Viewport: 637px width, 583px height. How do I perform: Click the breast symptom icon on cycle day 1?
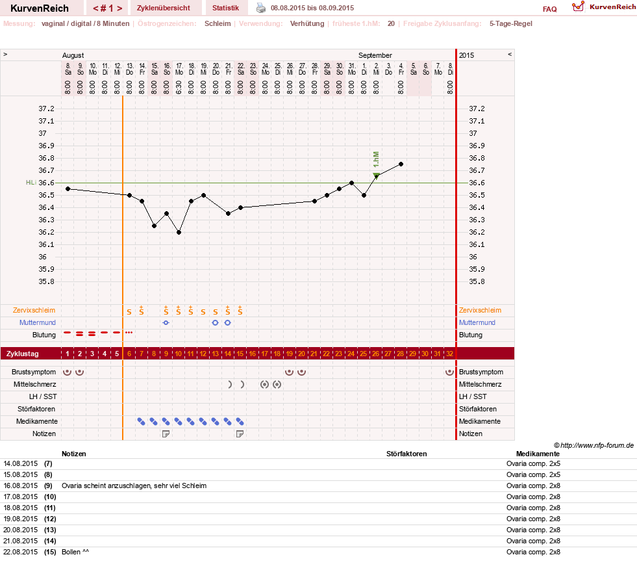click(67, 372)
